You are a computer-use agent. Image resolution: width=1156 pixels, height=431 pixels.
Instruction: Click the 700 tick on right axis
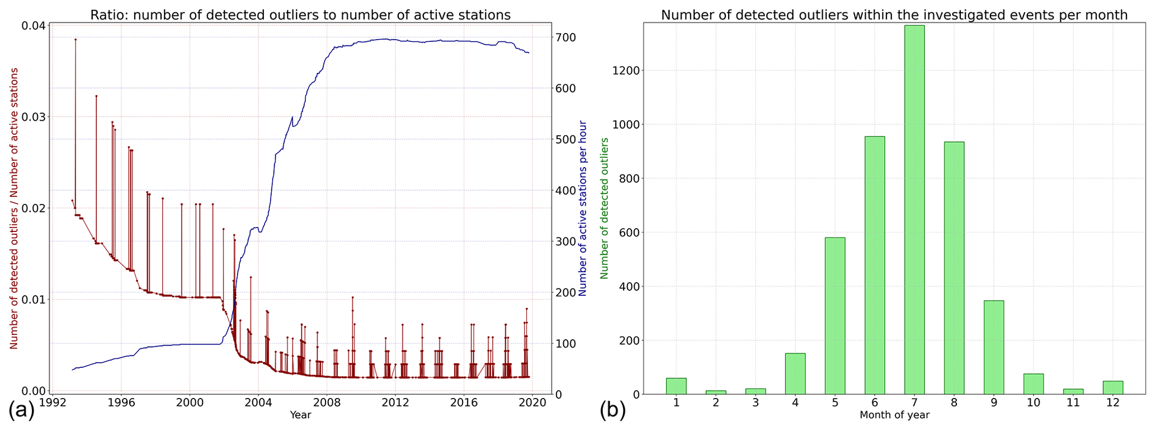[566, 37]
